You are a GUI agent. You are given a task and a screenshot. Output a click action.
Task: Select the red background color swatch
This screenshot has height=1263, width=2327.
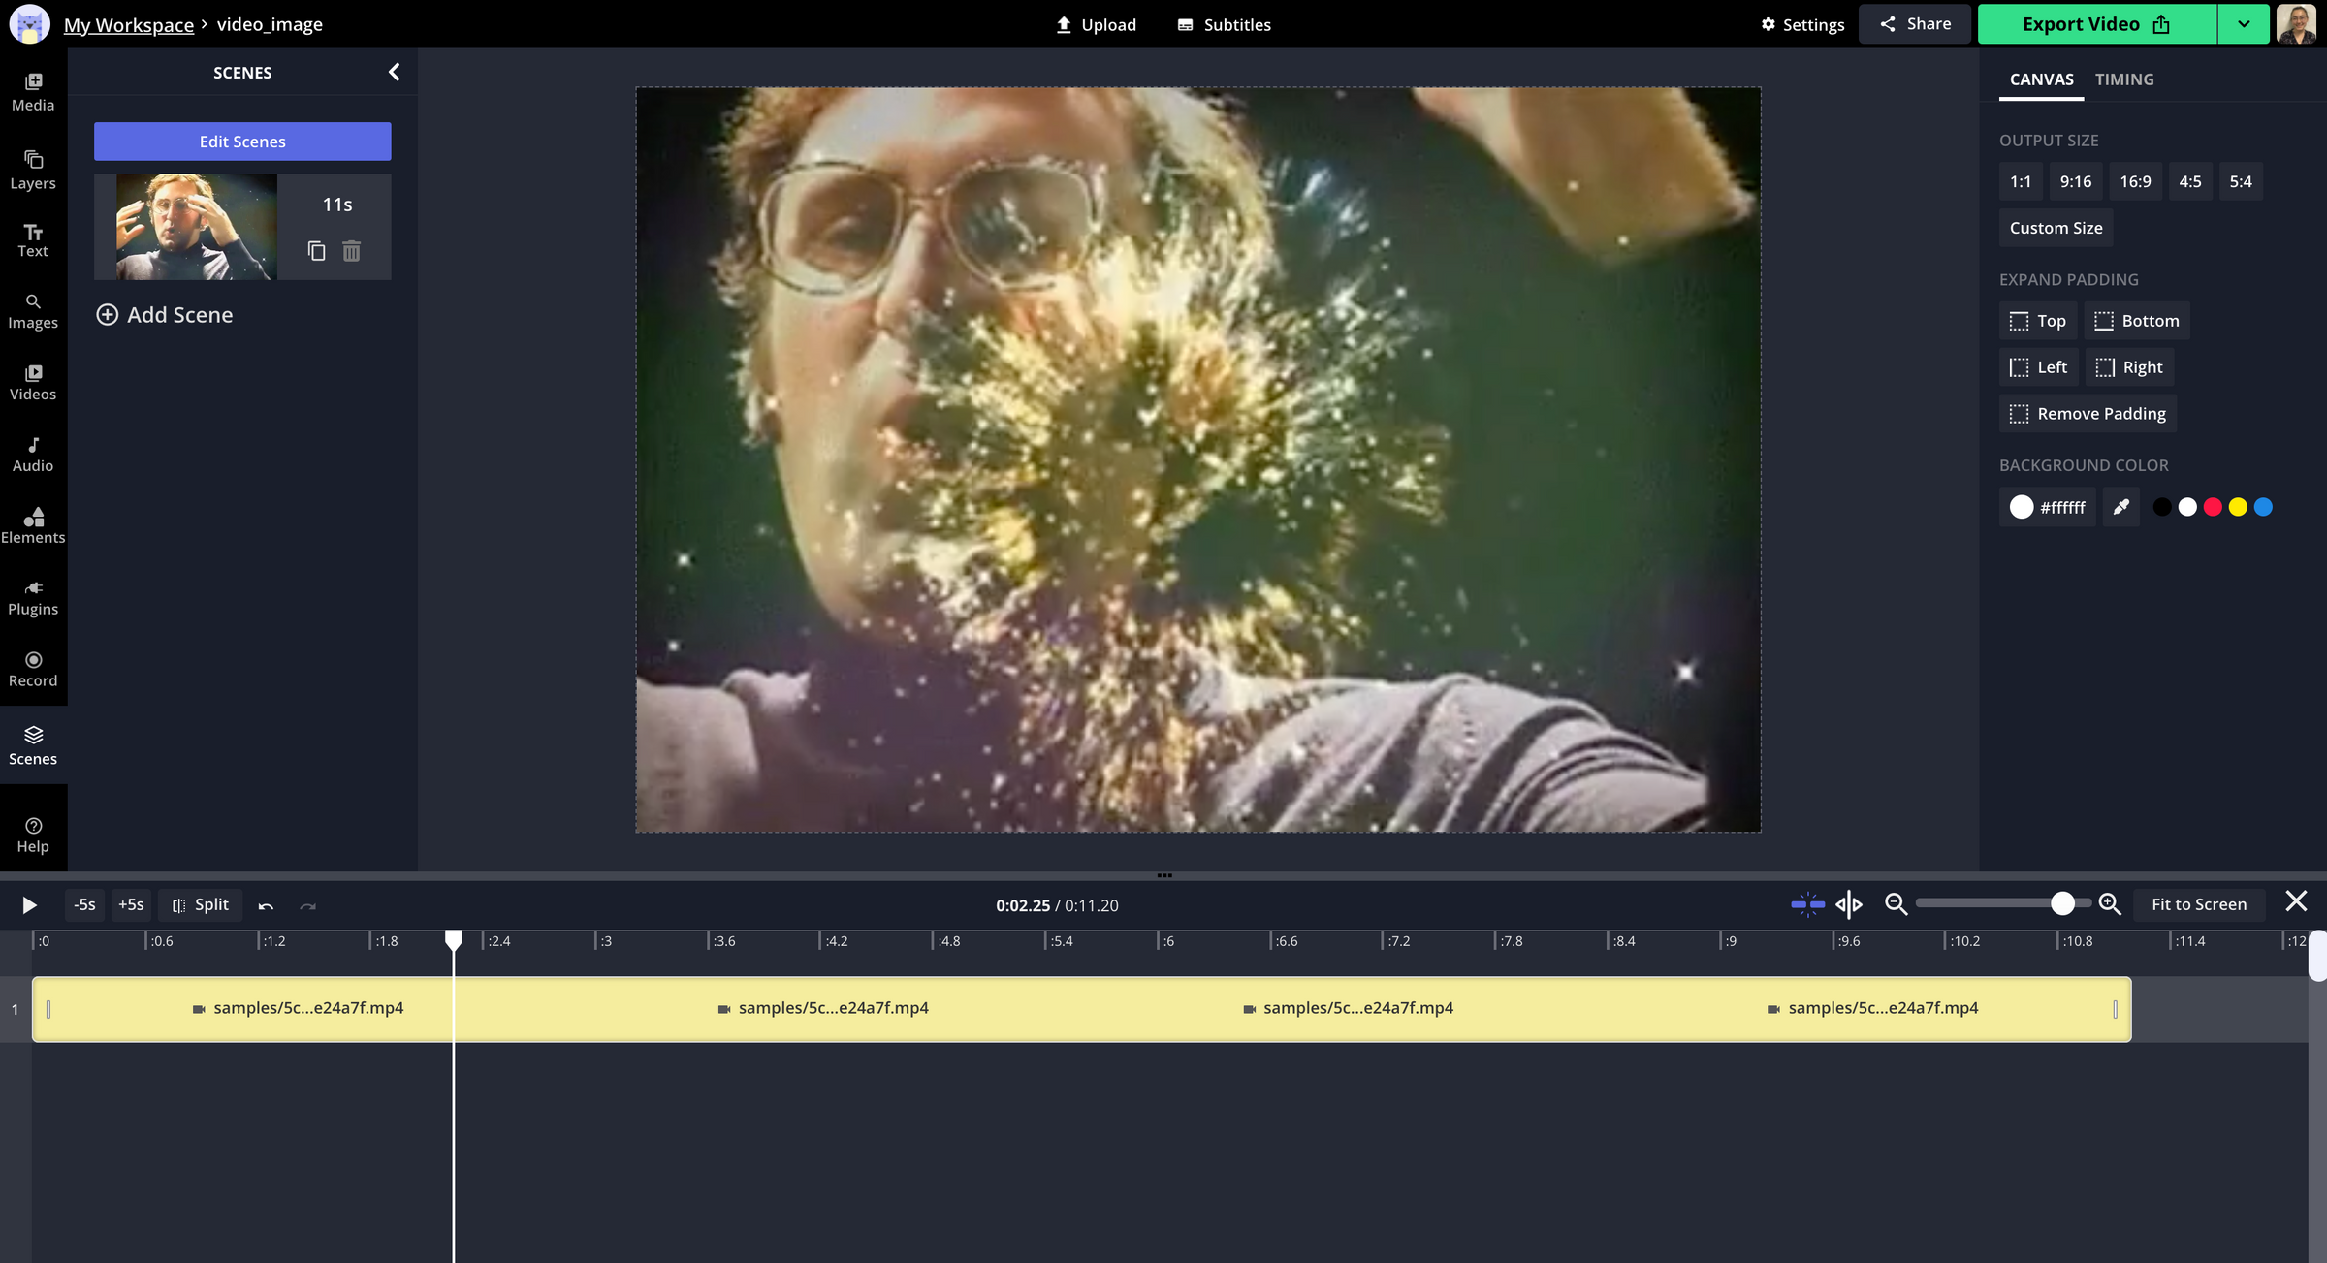tap(2213, 506)
